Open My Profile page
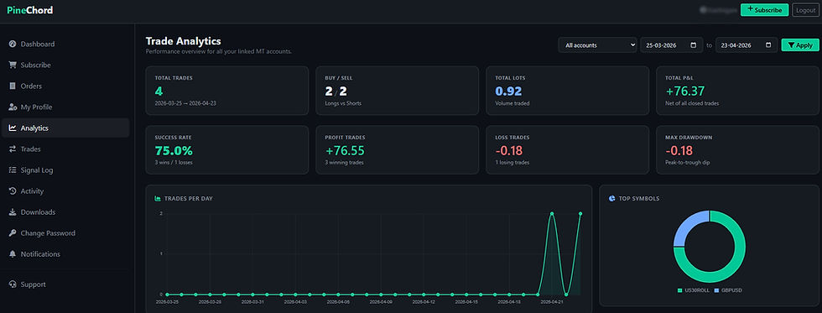 click(x=65, y=107)
